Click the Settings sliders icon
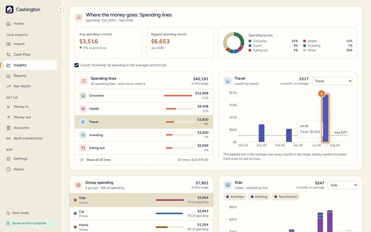The width and height of the screenshot is (371, 232). pos(9,159)
